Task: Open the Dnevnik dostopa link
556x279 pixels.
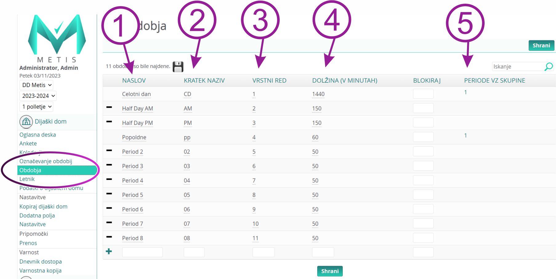Action: coord(41,261)
